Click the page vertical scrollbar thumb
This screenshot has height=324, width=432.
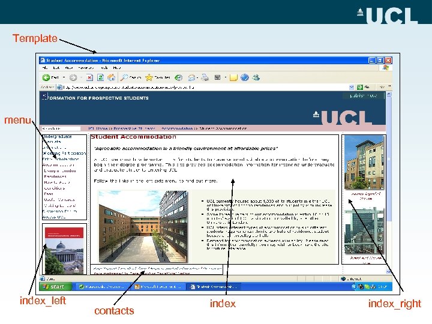[x=389, y=158]
